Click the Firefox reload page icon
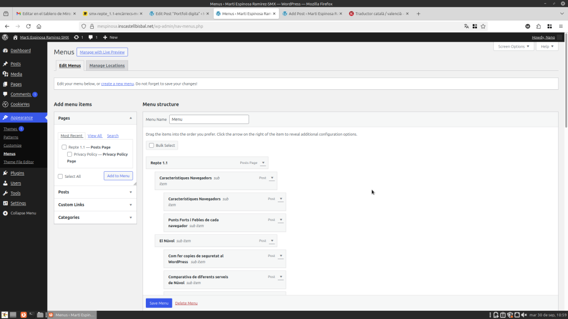This screenshot has height=319, width=568. click(x=28, y=26)
